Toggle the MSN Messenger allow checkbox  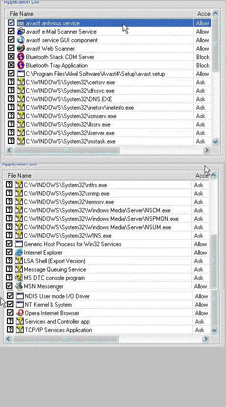pyautogui.click(x=9, y=286)
